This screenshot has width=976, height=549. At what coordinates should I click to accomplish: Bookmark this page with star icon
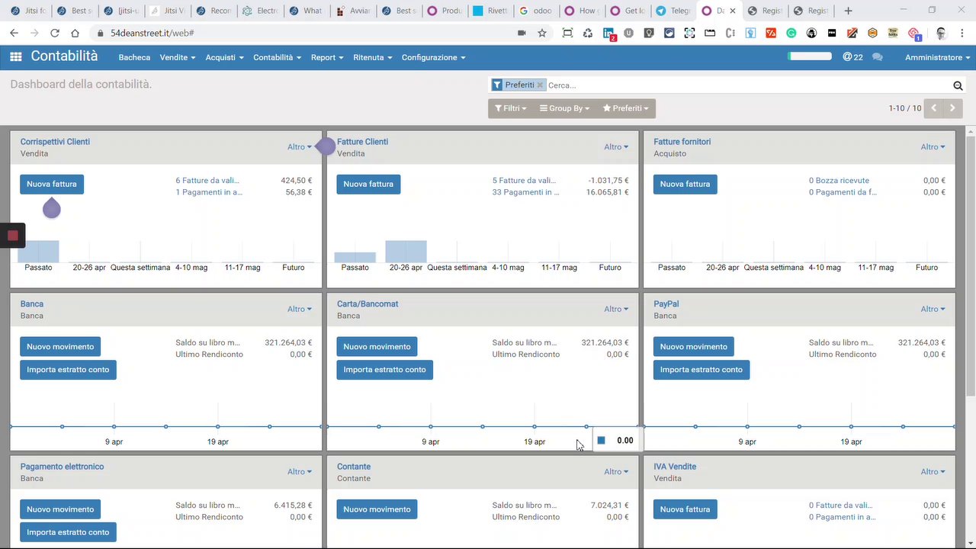[542, 34]
